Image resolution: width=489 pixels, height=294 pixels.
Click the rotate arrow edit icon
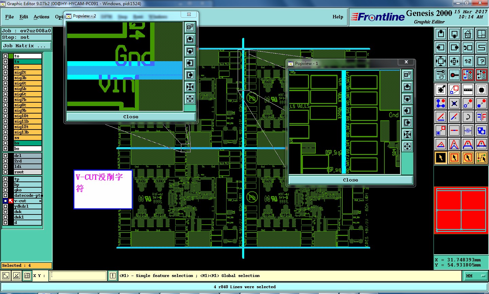click(x=468, y=117)
